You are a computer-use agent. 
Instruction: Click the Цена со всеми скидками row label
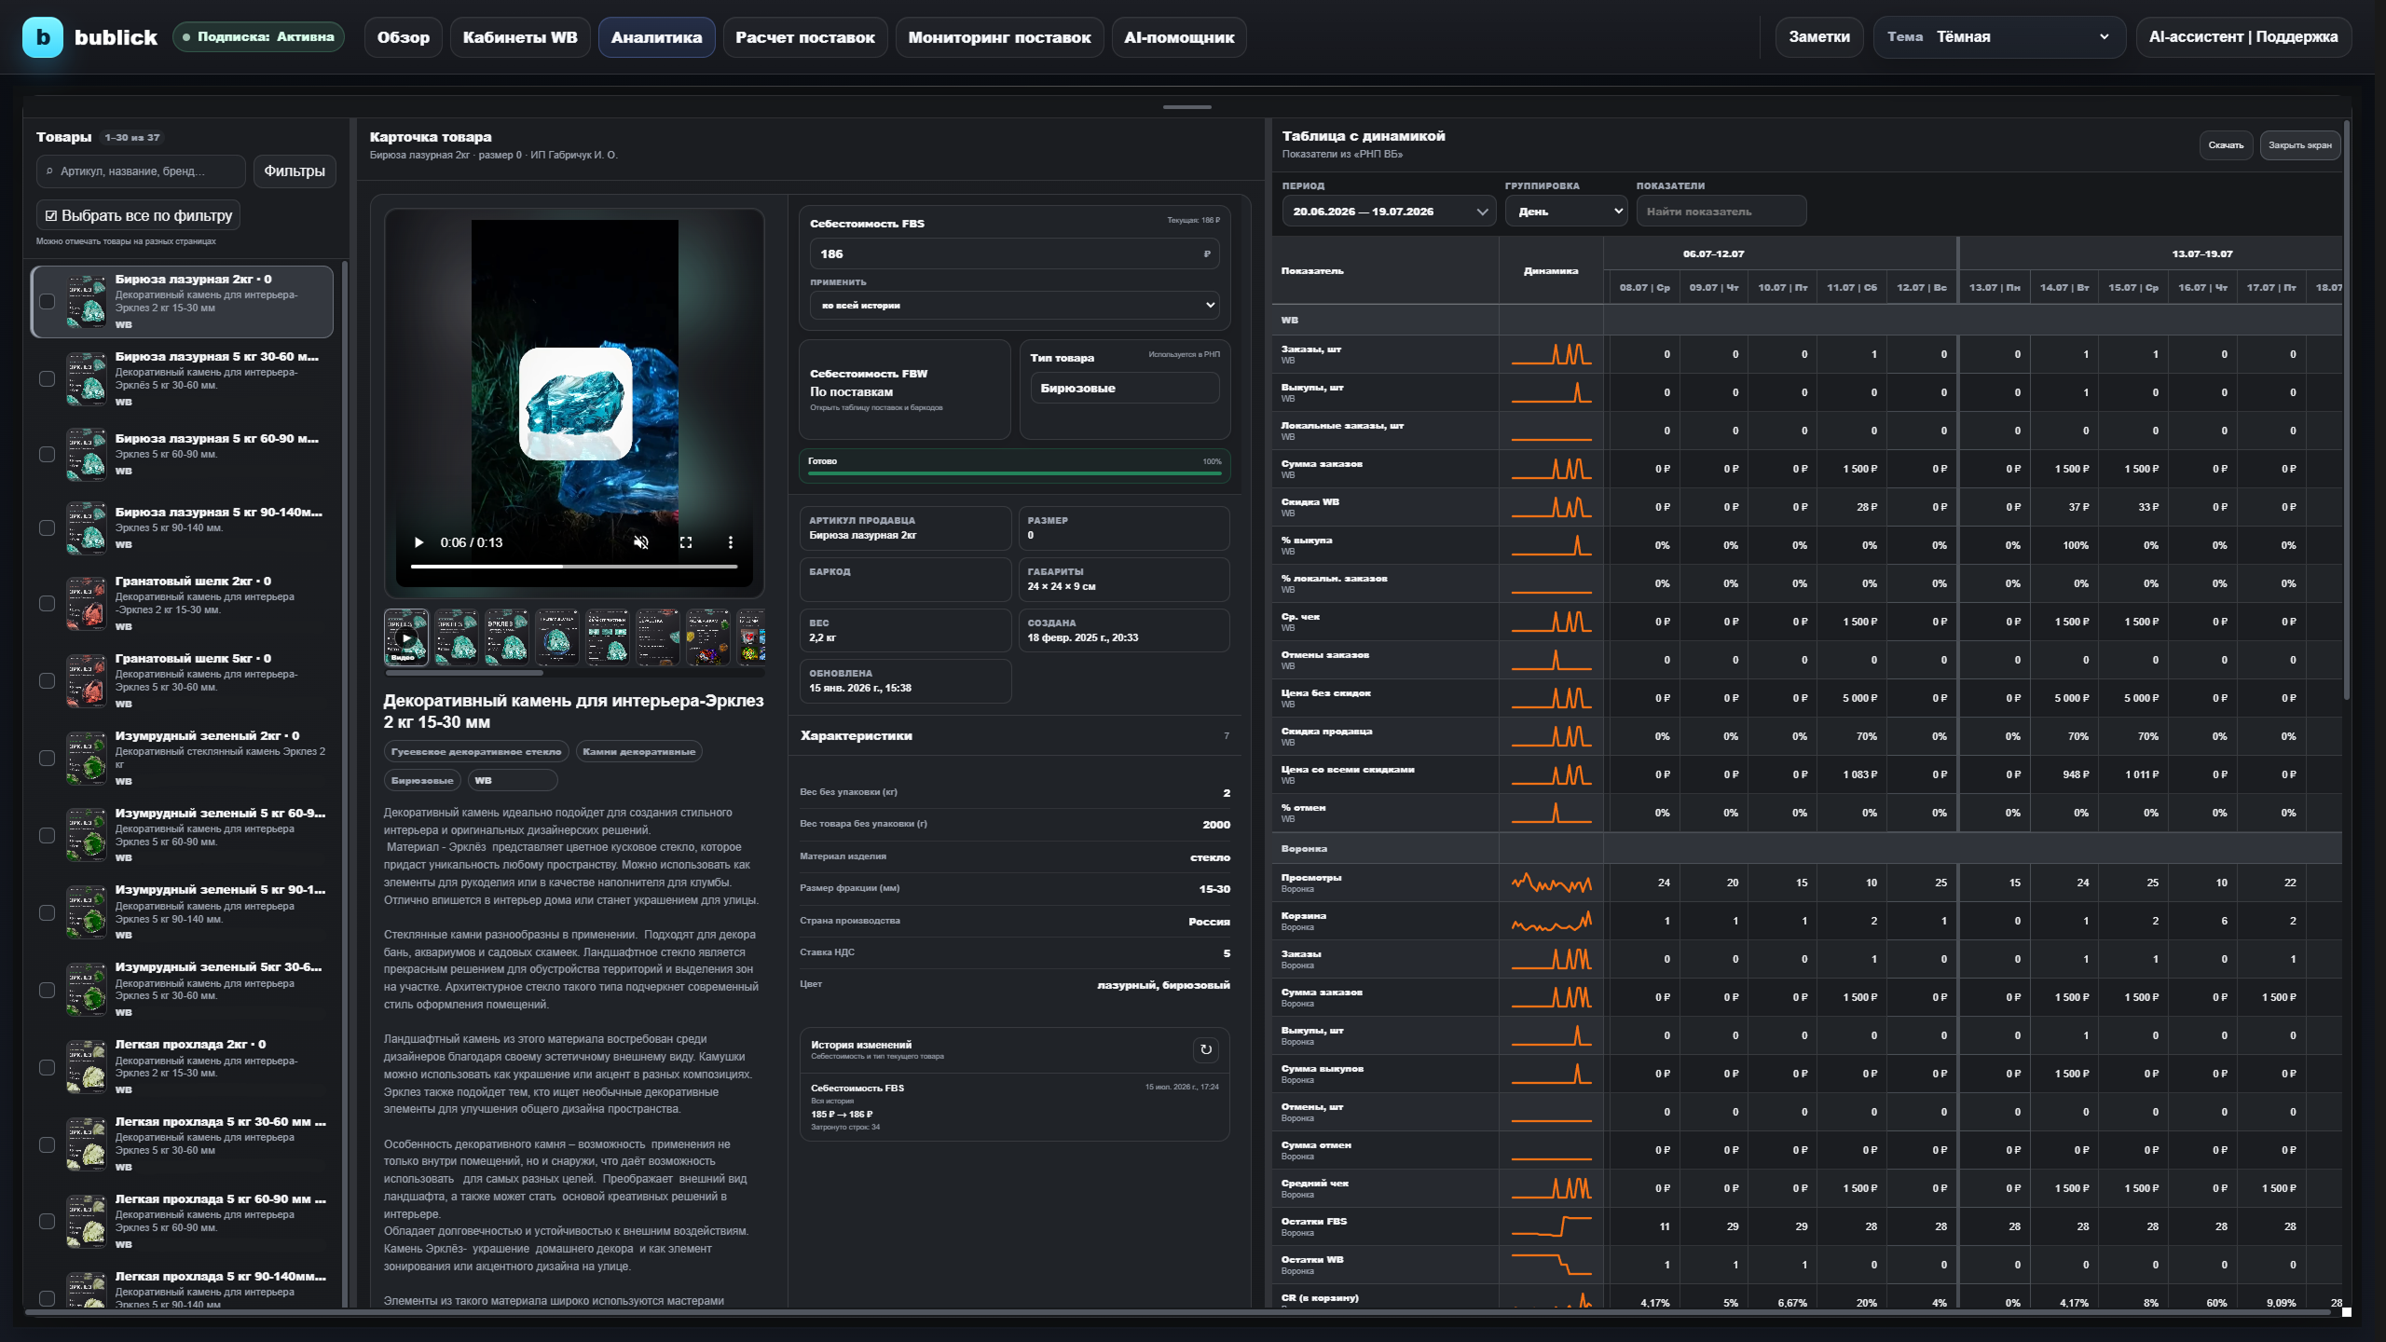[x=1348, y=770]
